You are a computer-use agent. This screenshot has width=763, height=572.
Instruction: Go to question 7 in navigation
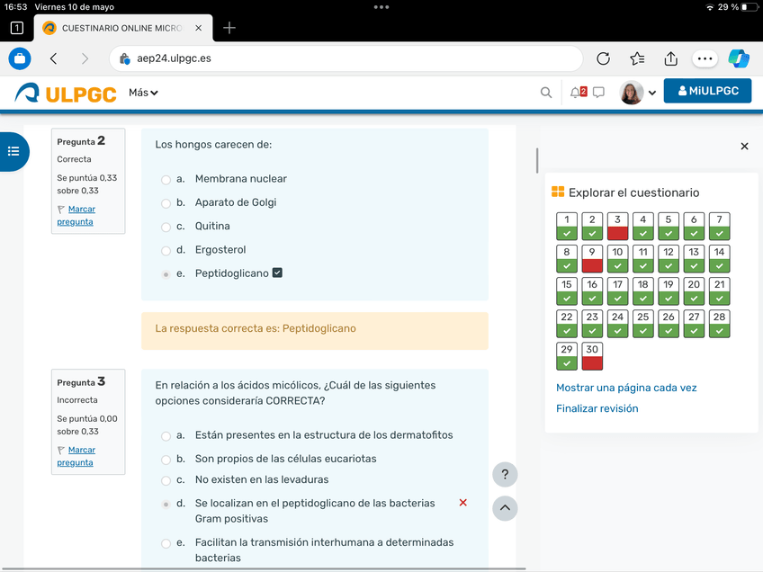[719, 226]
